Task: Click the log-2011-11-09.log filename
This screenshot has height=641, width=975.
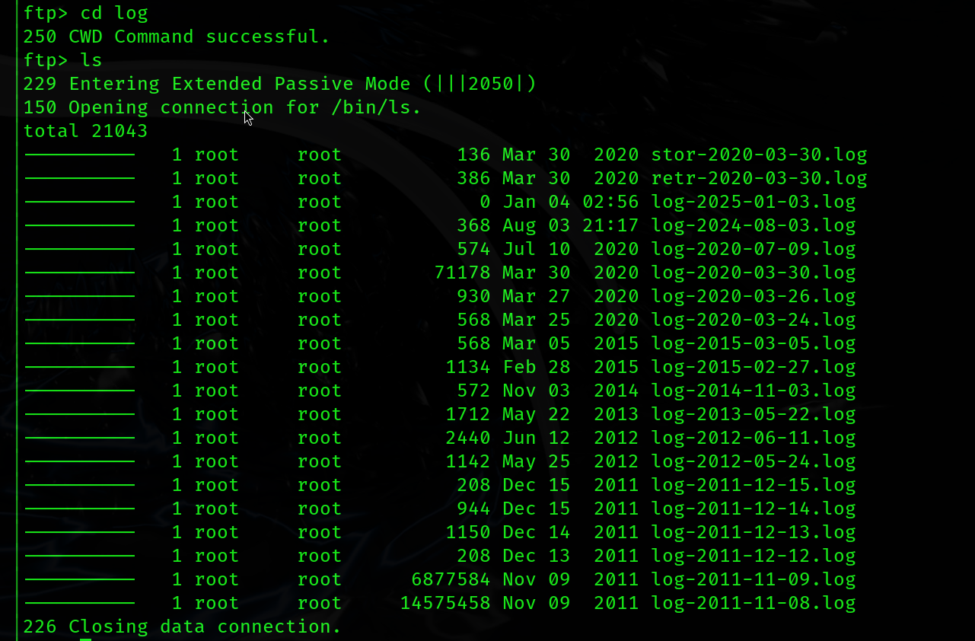Action: (754, 579)
